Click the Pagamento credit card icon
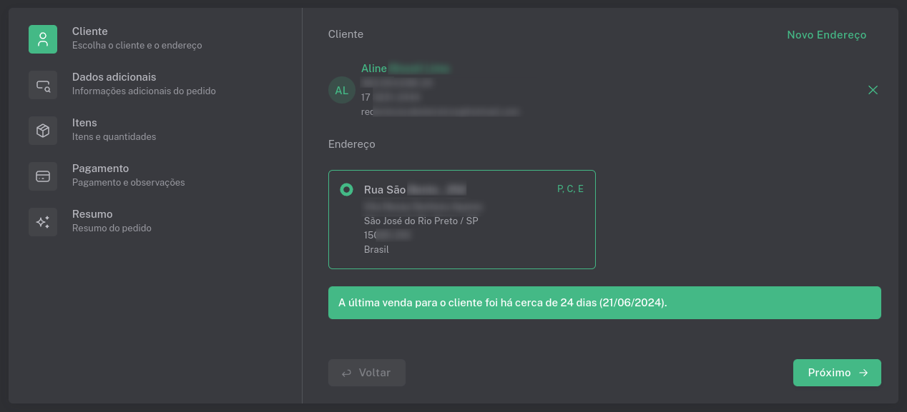Viewport: 907px width, 412px height. tap(43, 176)
